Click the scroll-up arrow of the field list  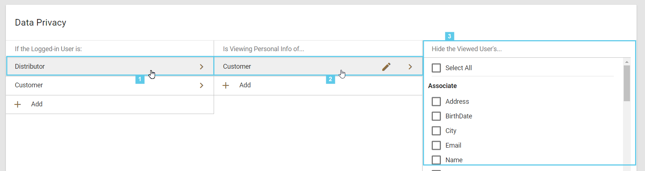pyautogui.click(x=627, y=62)
